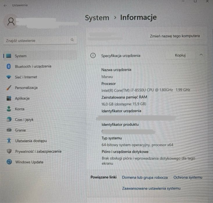Click the Windows Update refresh icon
This screenshot has width=213, height=203.
(x=9, y=162)
